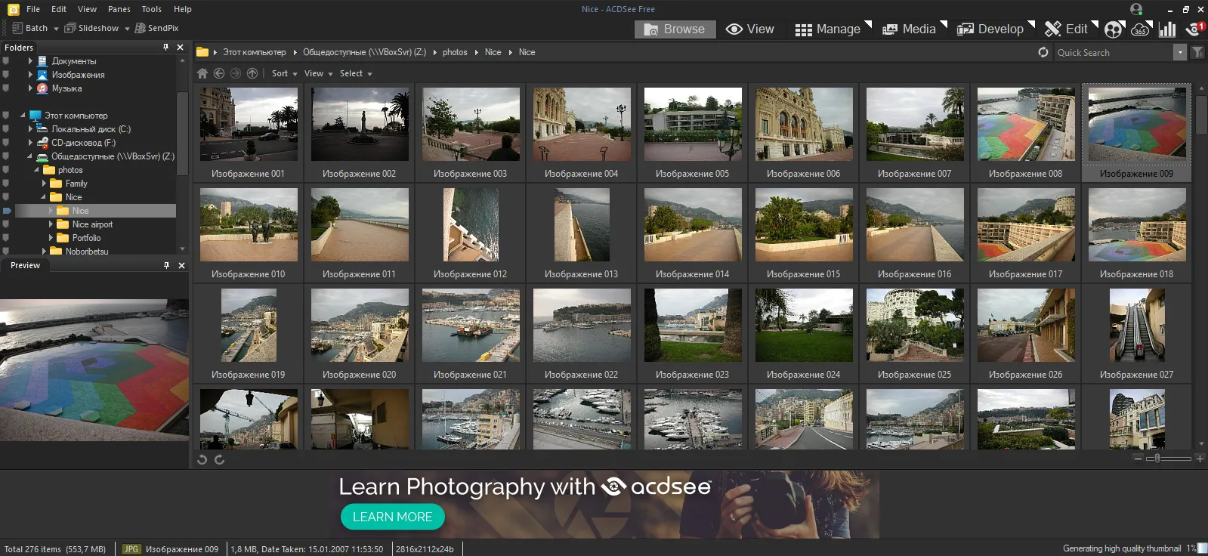Open the Quick Search dropdown arrow
The image size is (1208, 556).
(x=1179, y=52)
